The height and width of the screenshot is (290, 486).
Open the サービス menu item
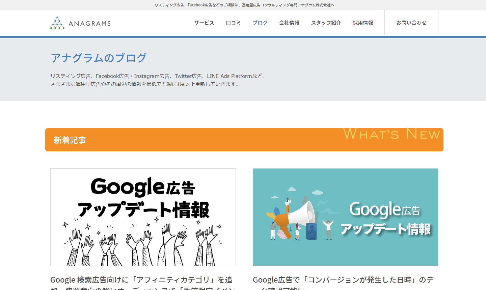tap(204, 23)
